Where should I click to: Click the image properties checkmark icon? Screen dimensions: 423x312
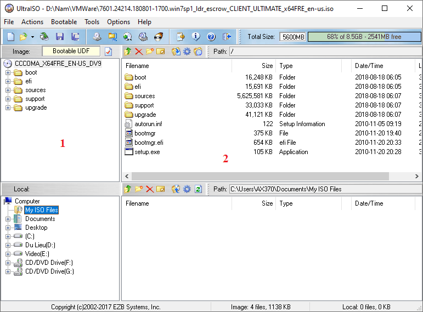(108, 51)
